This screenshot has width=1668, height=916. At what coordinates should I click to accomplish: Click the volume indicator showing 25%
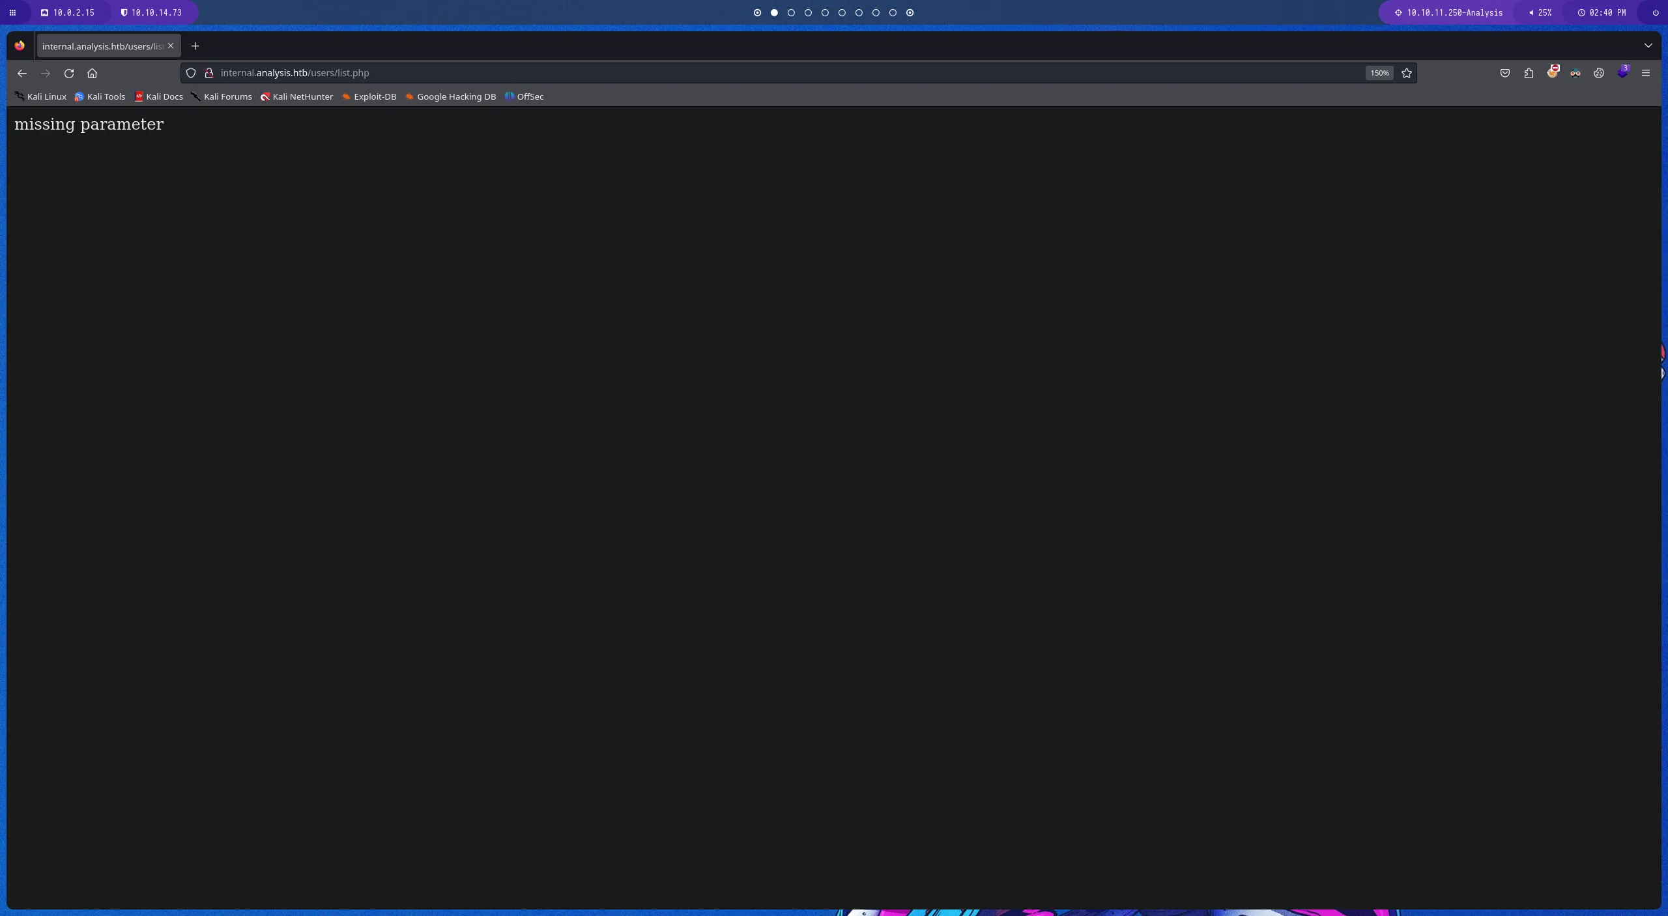tap(1542, 12)
